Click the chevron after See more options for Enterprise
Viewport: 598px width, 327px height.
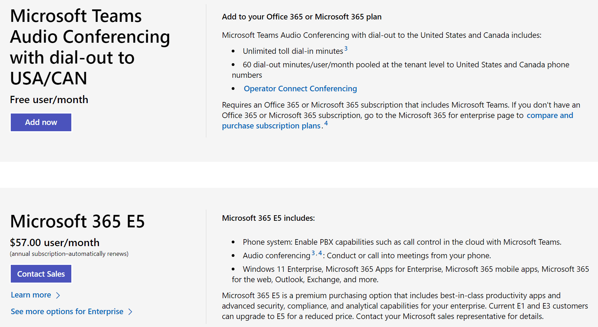tap(130, 311)
